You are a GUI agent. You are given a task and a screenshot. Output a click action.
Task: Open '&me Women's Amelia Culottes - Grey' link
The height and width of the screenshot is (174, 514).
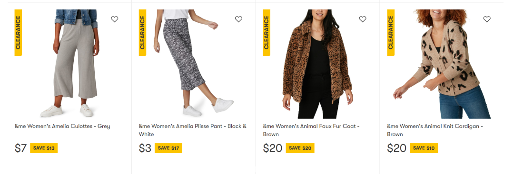pos(62,126)
